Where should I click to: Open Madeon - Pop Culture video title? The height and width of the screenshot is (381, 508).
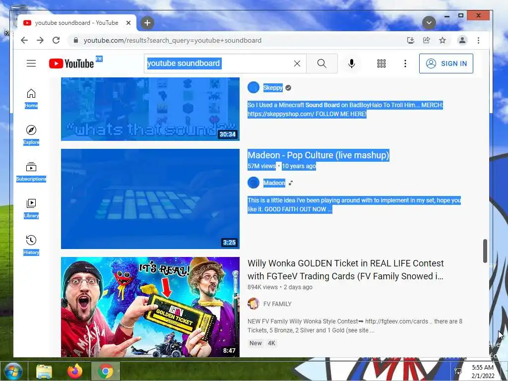point(318,155)
